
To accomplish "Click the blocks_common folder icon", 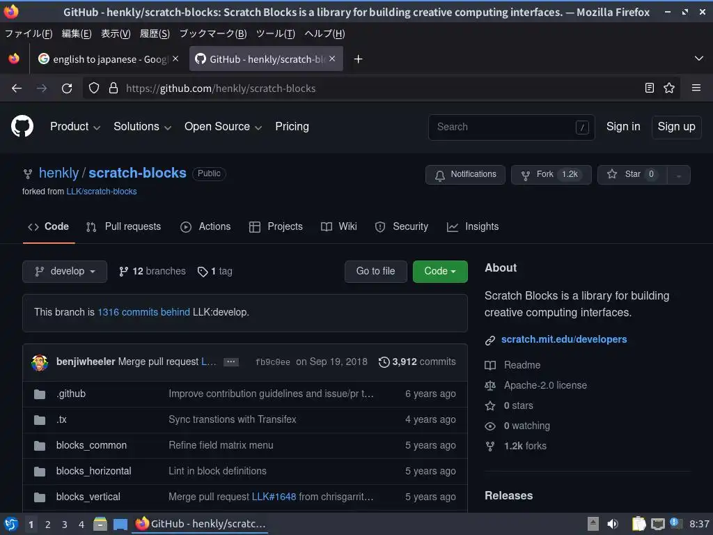I will point(40,446).
